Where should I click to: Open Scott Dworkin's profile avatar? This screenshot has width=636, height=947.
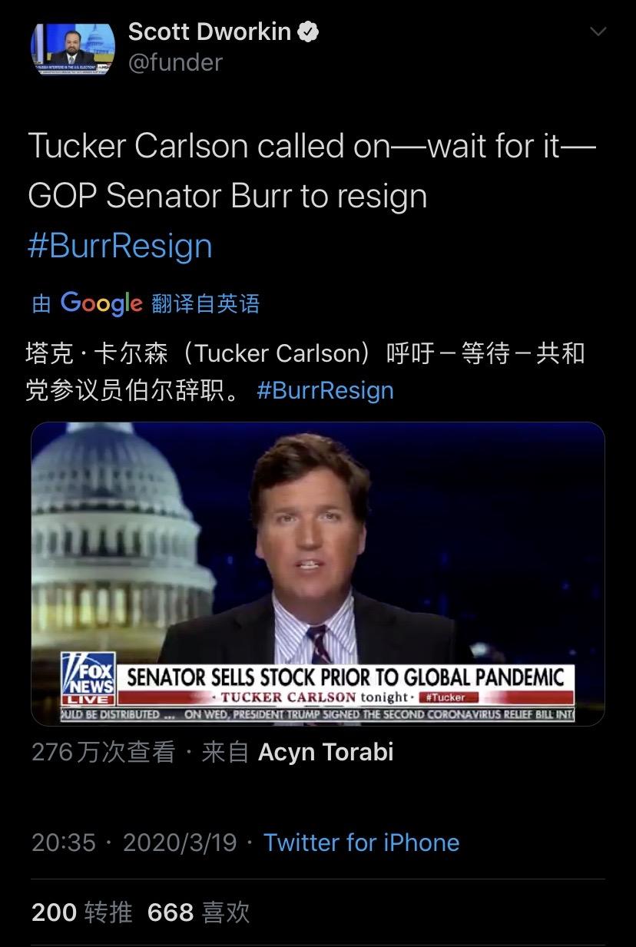[73, 49]
